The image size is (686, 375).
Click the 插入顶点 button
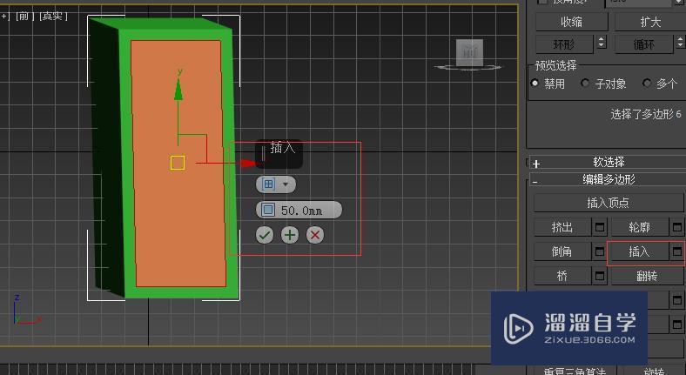click(x=609, y=203)
